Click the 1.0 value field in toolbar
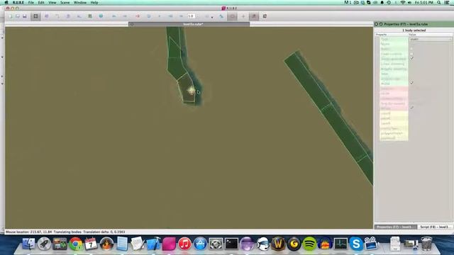The image size is (454, 255). point(191,16)
